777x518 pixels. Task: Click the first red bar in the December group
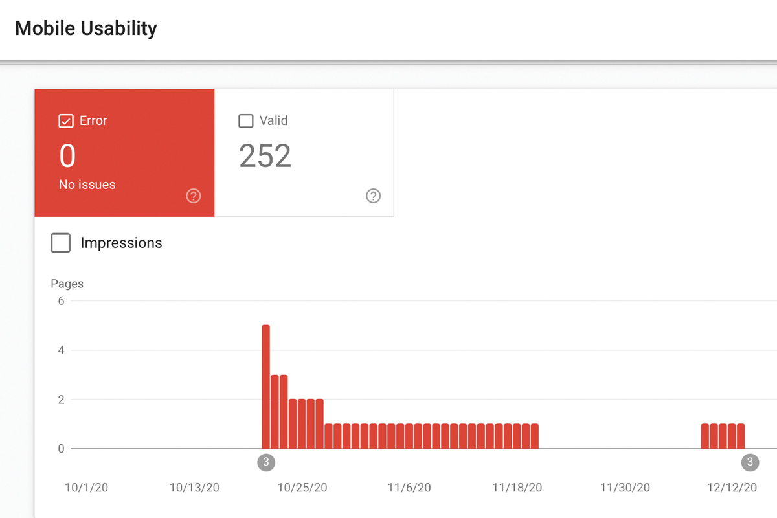point(705,436)
